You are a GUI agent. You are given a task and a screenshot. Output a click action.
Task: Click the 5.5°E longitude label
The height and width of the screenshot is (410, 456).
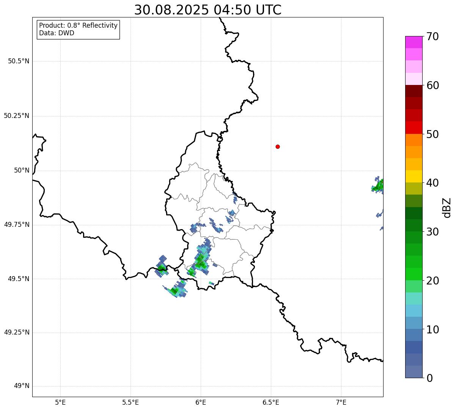tap(131, 402)
